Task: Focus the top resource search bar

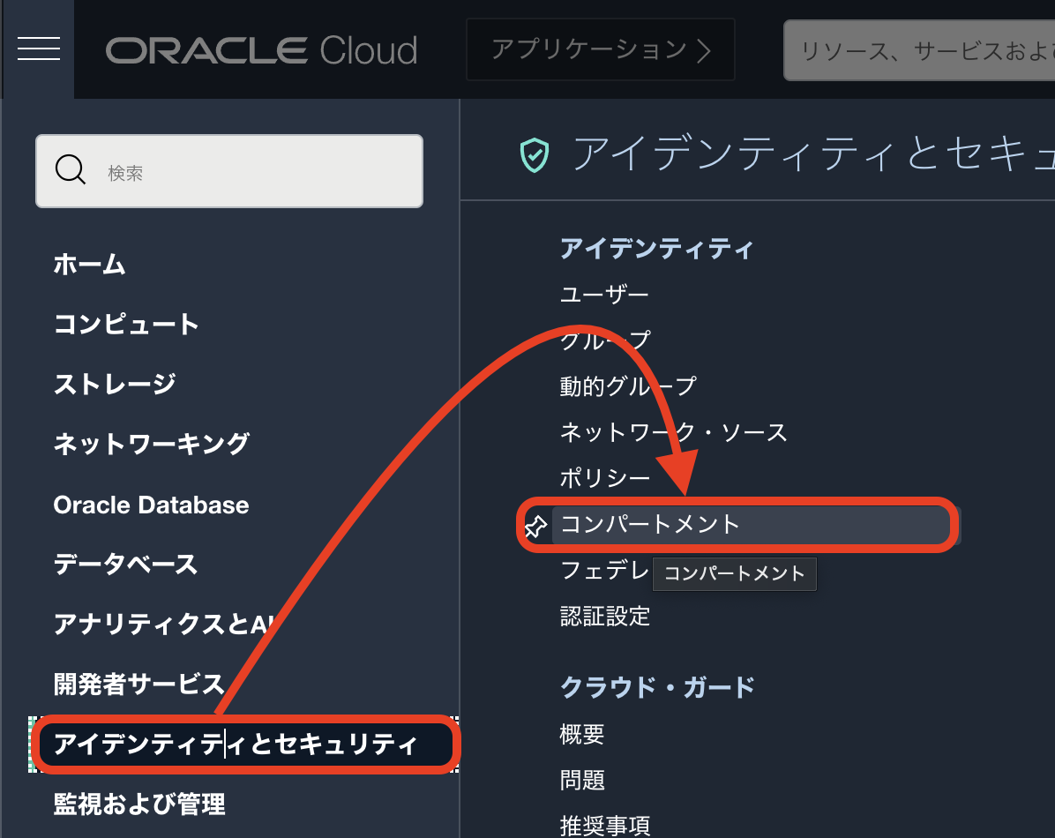Action: point(917,50)
